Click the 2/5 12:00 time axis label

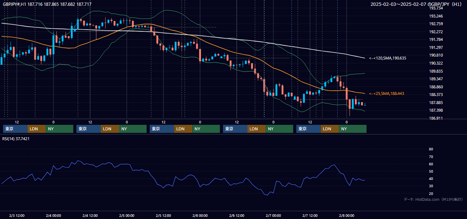coord(163,216)
